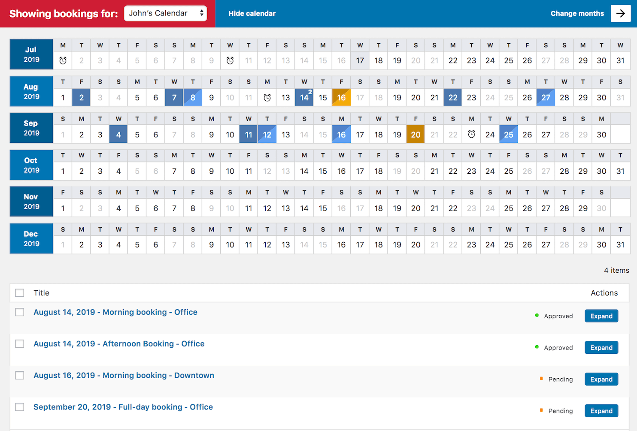Click half-booked day August 27
Image resolution: width=637 pixels, height=431 pixels.
546,98
